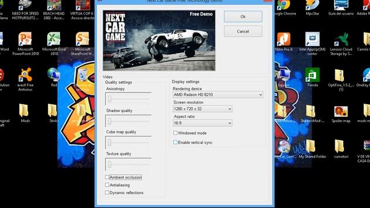370x208 pixels.
Task: Select the Red network desktop icon
Action: [x=54, y=77]
